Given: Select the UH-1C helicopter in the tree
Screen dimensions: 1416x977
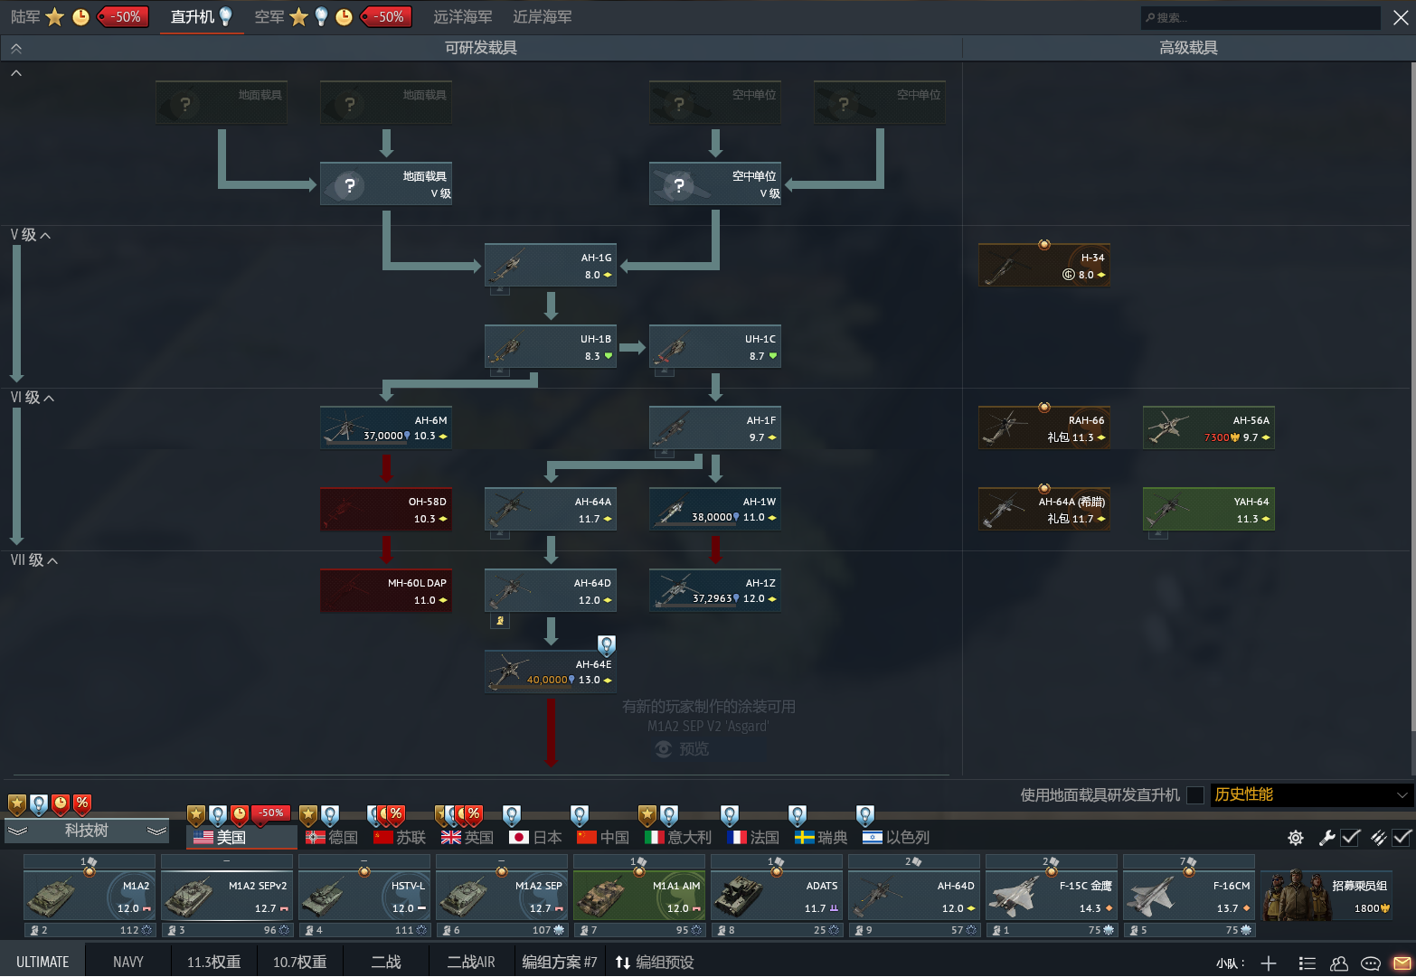Looking at the screenshot, I should [x=715, y=347].
